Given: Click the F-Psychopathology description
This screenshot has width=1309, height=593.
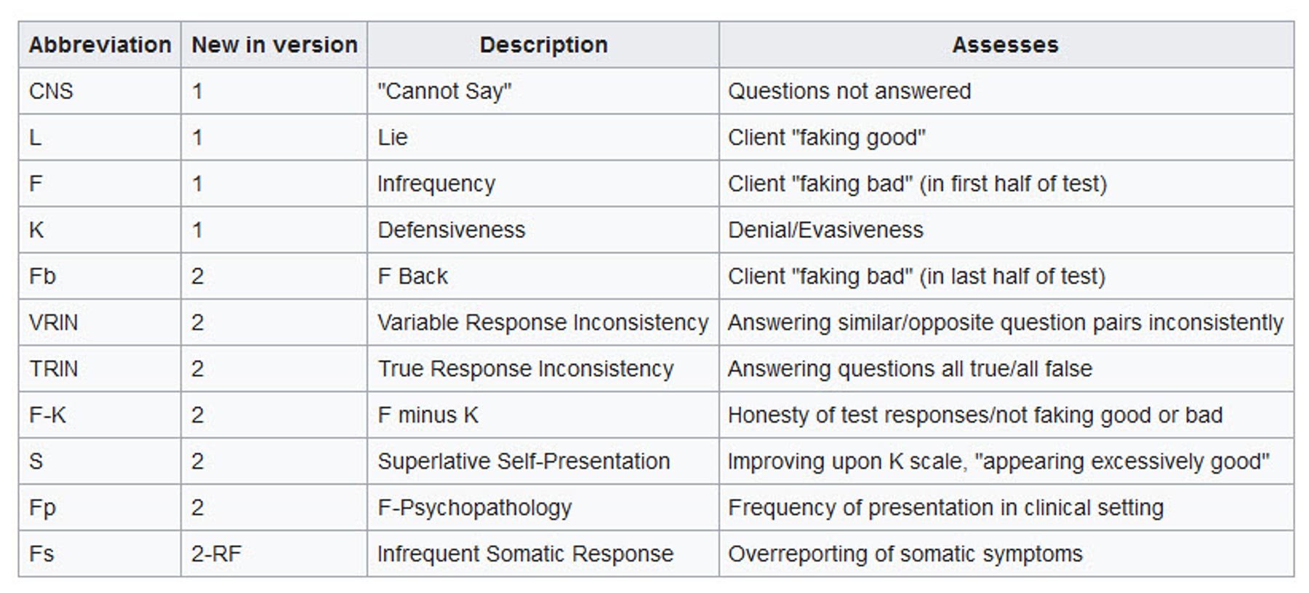Looking at the screenshot, I should [x=474, y=507].
